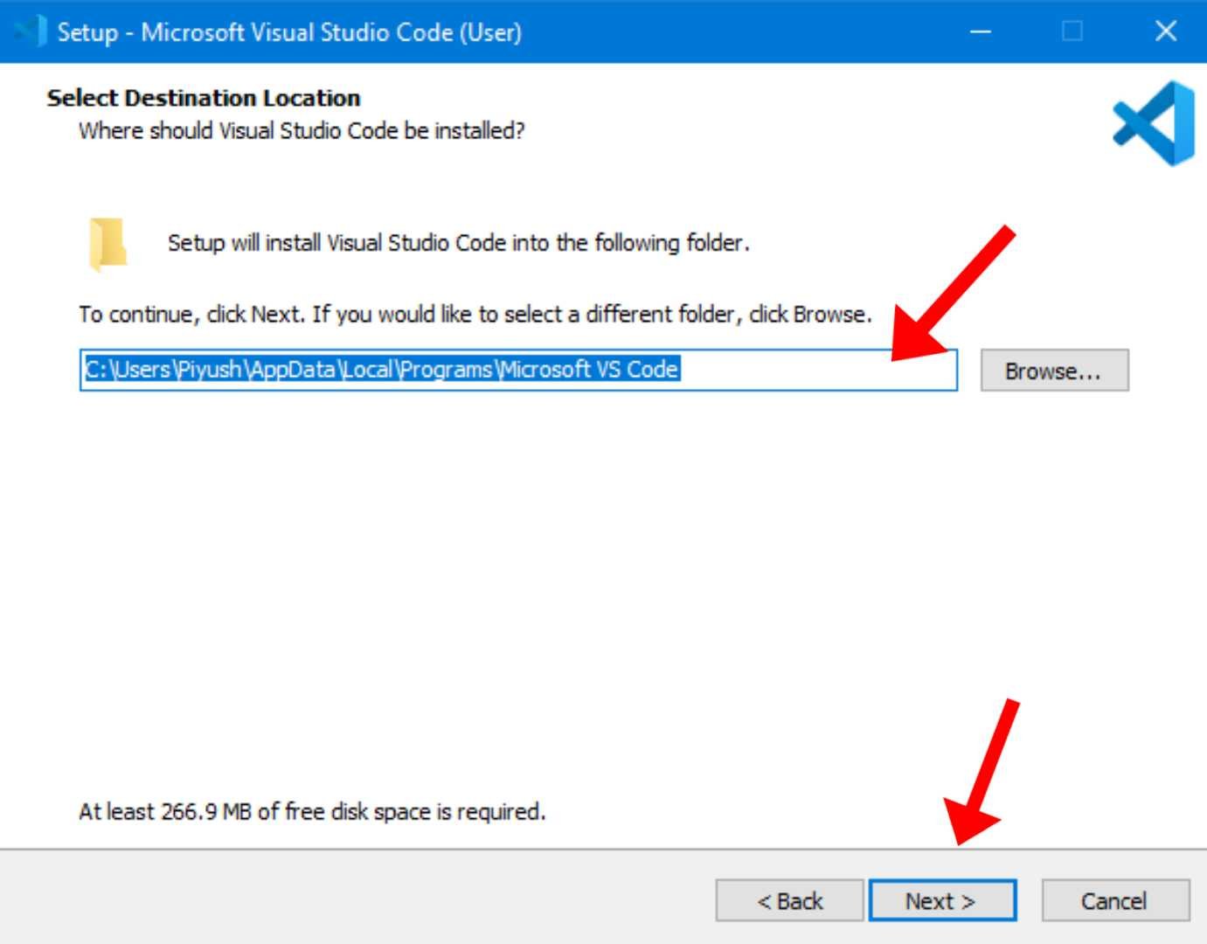Click the Next > button
The height and width of the screenshot is (944, 1207).
942,900
